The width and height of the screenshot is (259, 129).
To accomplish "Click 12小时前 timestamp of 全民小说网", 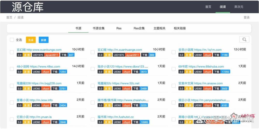I will pyautogui.click(x=240, y=49).
